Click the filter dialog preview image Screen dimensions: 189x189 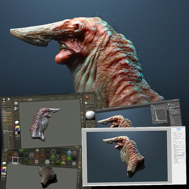pos(127,156)
